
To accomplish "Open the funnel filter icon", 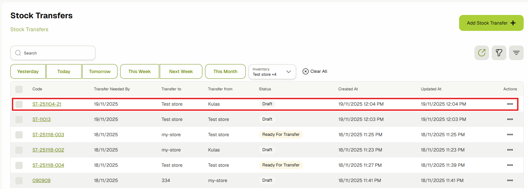I will 499,53.
